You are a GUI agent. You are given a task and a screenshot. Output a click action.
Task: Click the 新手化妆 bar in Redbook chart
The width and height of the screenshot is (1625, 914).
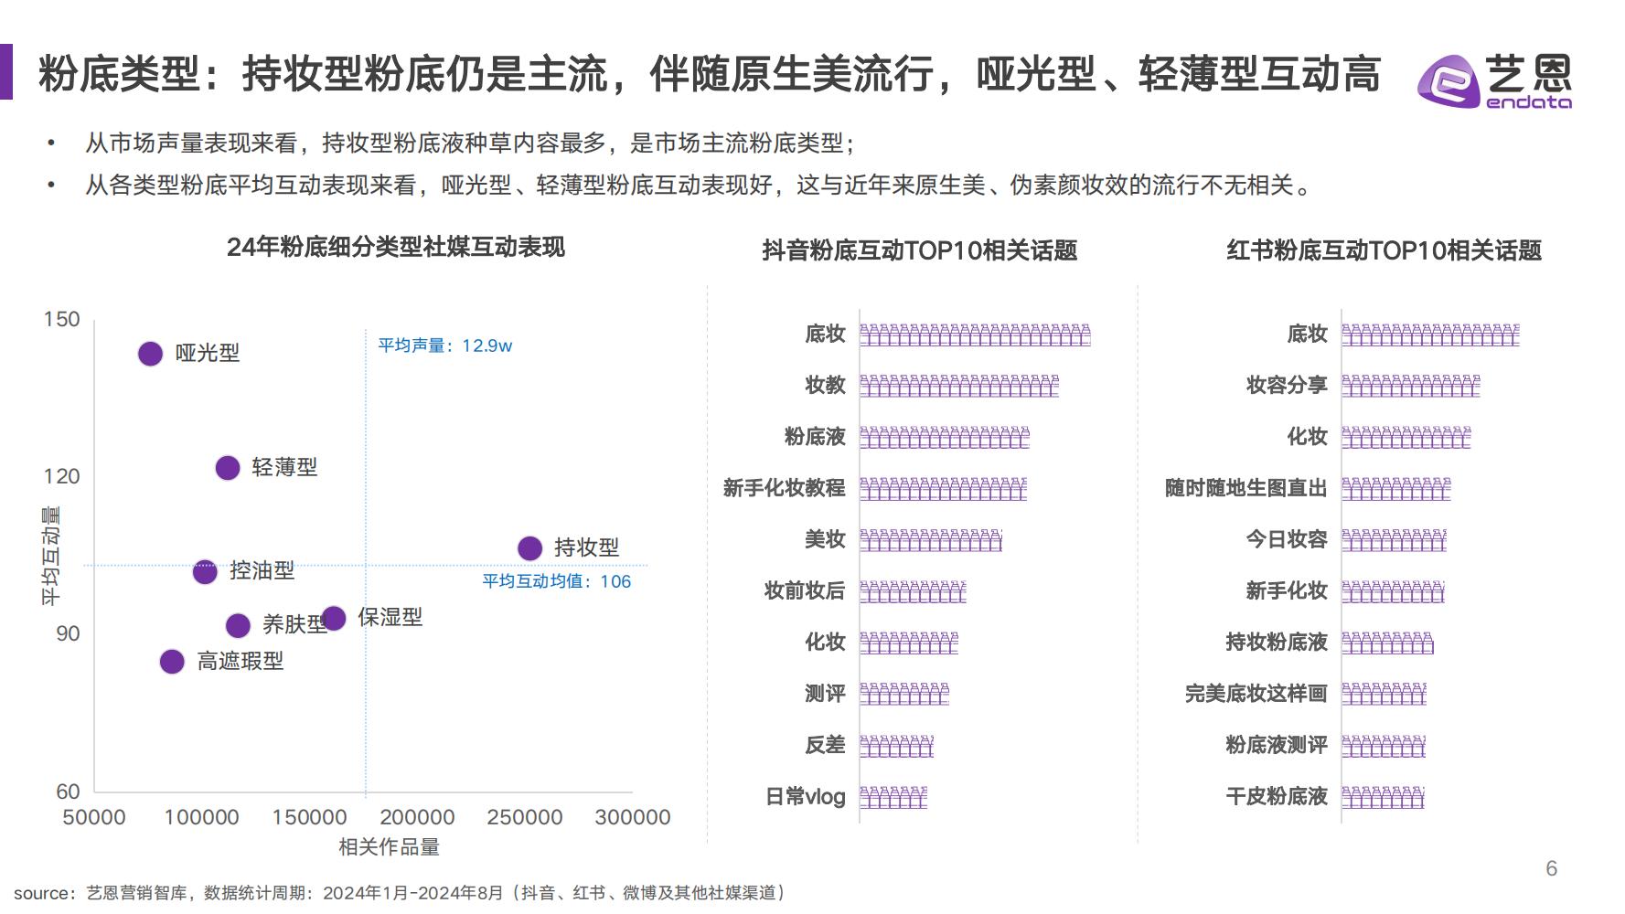point(1393,591)
